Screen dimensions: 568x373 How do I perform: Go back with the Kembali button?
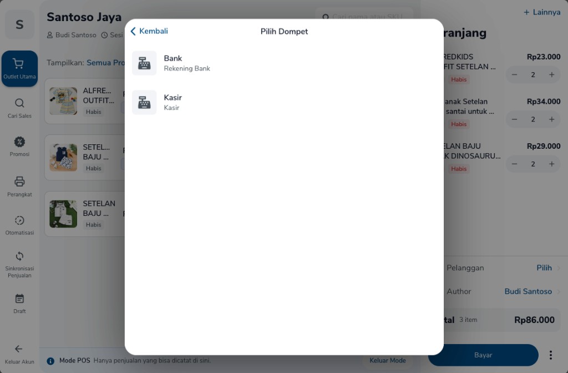click(x=149, y=31)
